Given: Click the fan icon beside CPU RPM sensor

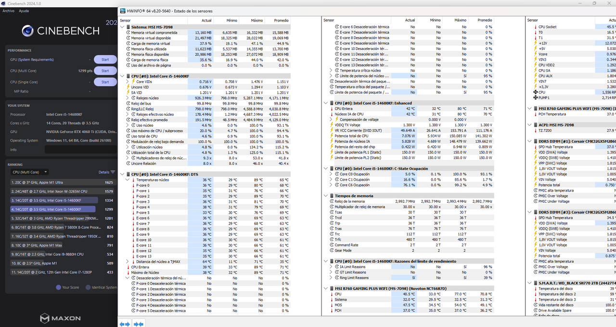Looking at the screenshot, I should pyautogui.click(x=535, y=92).
